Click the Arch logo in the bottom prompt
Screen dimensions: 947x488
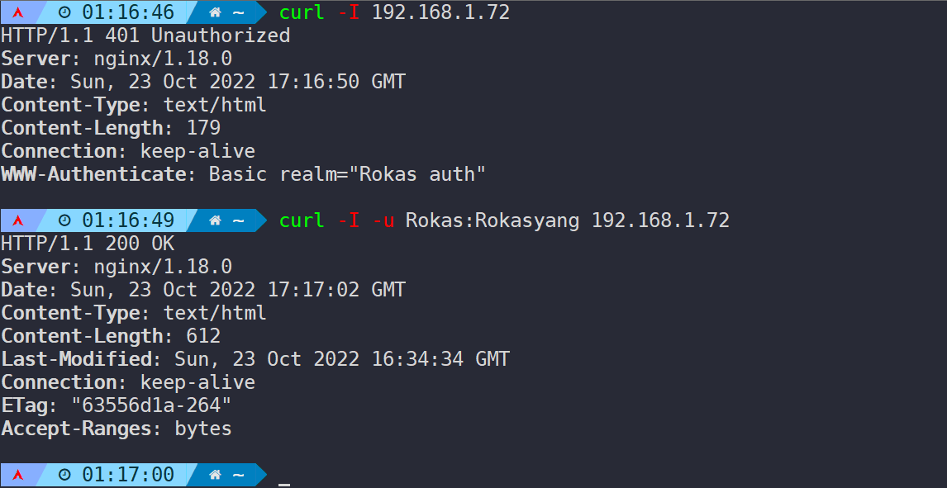point(18,476)
